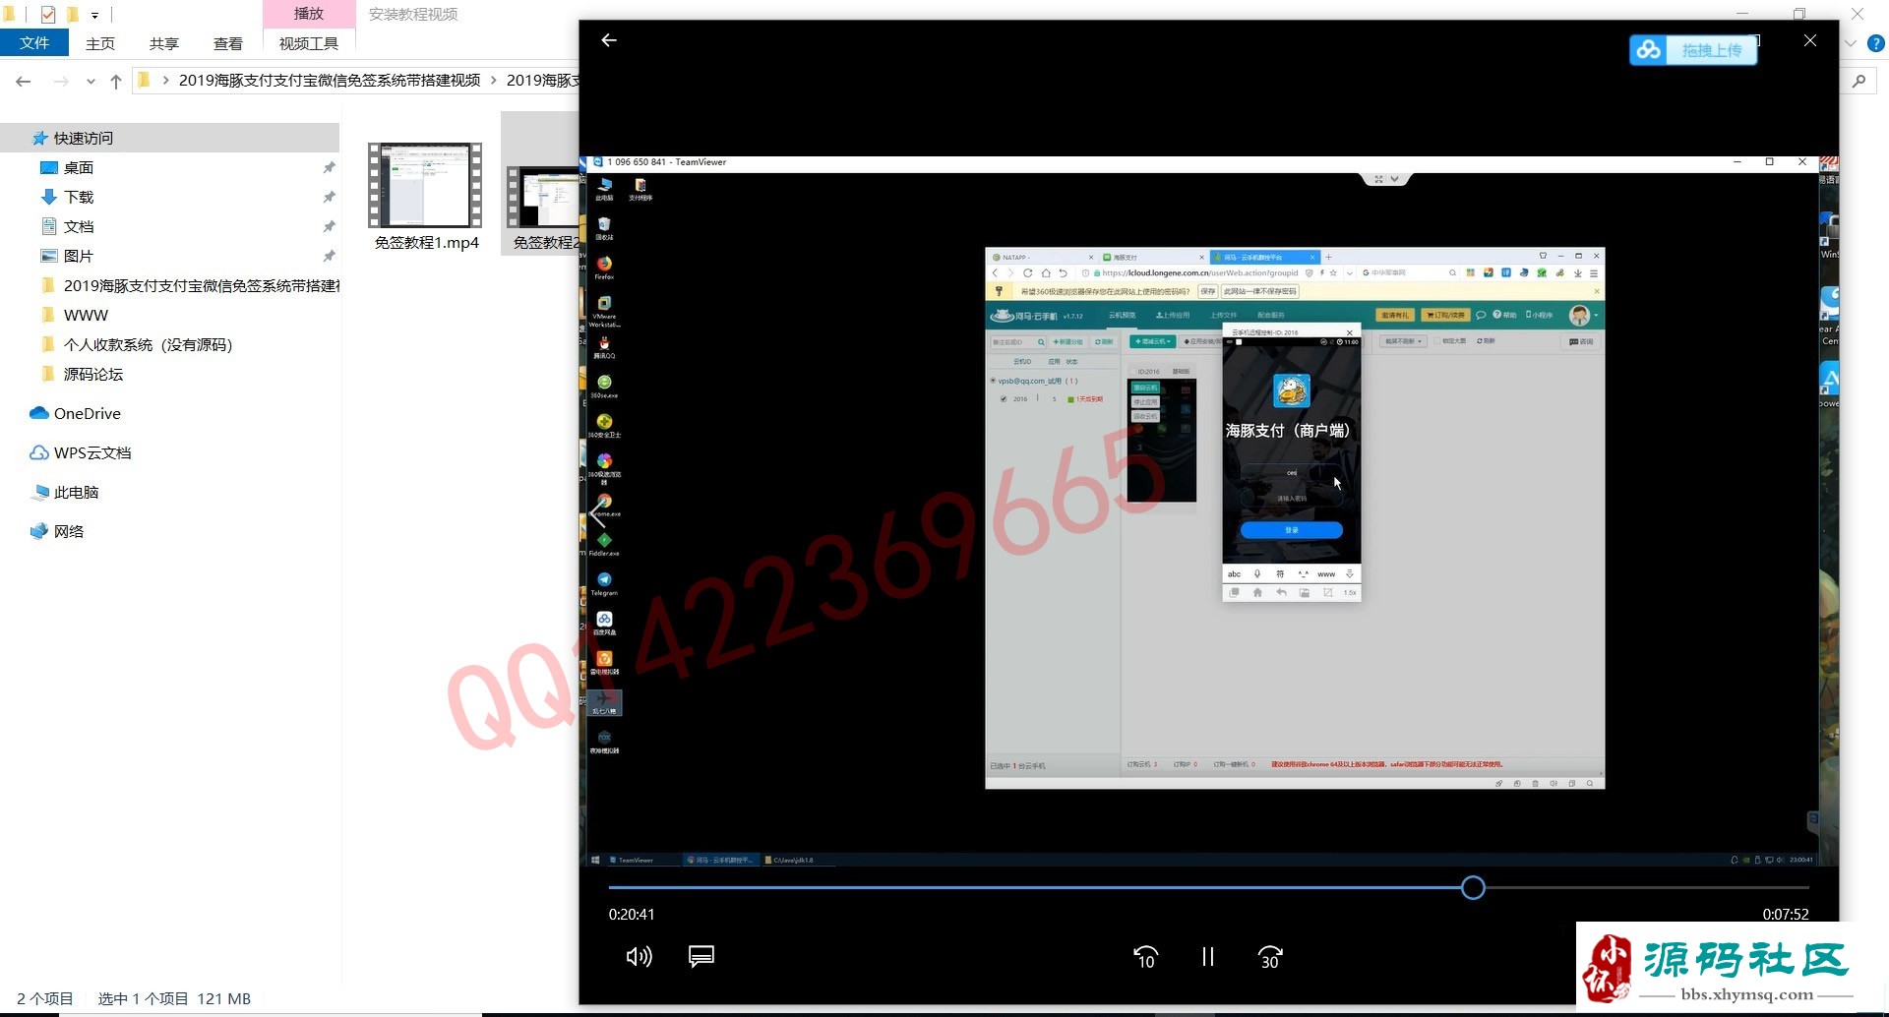The height and width of the screenshot is (1017, 1889).
Task: Expand the TeamViewer toolbar chevron
Action: (x=1394, y=179)
